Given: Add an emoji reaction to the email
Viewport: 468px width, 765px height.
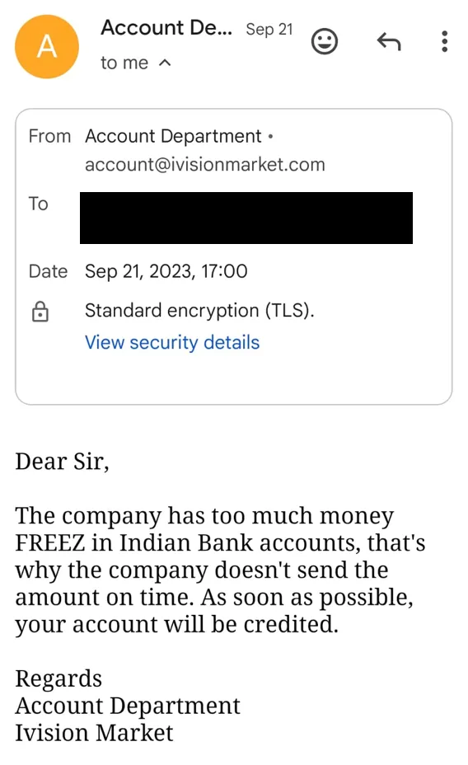Looking at the screenshot, I should tap(324, 41).
